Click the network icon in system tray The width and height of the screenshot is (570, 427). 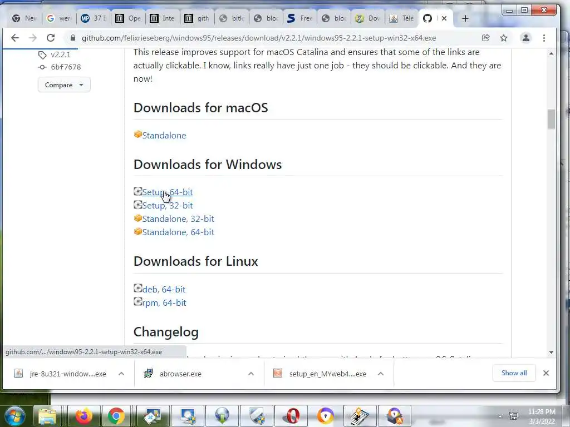coord(514,416)
